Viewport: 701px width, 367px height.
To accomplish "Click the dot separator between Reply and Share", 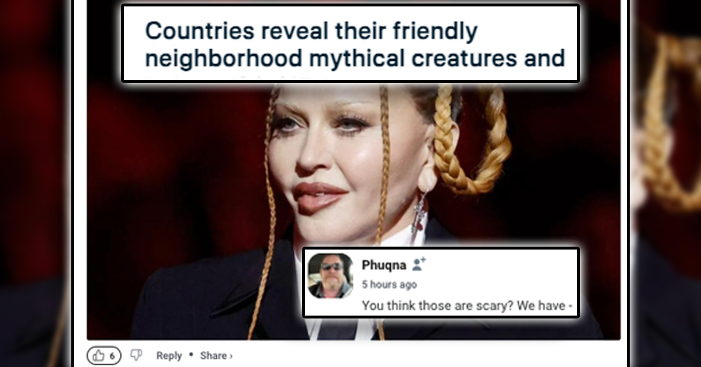I will pyautogui.click(x=191, y=355).
